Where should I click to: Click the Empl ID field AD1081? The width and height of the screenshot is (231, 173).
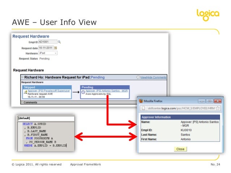pos(48,42)
